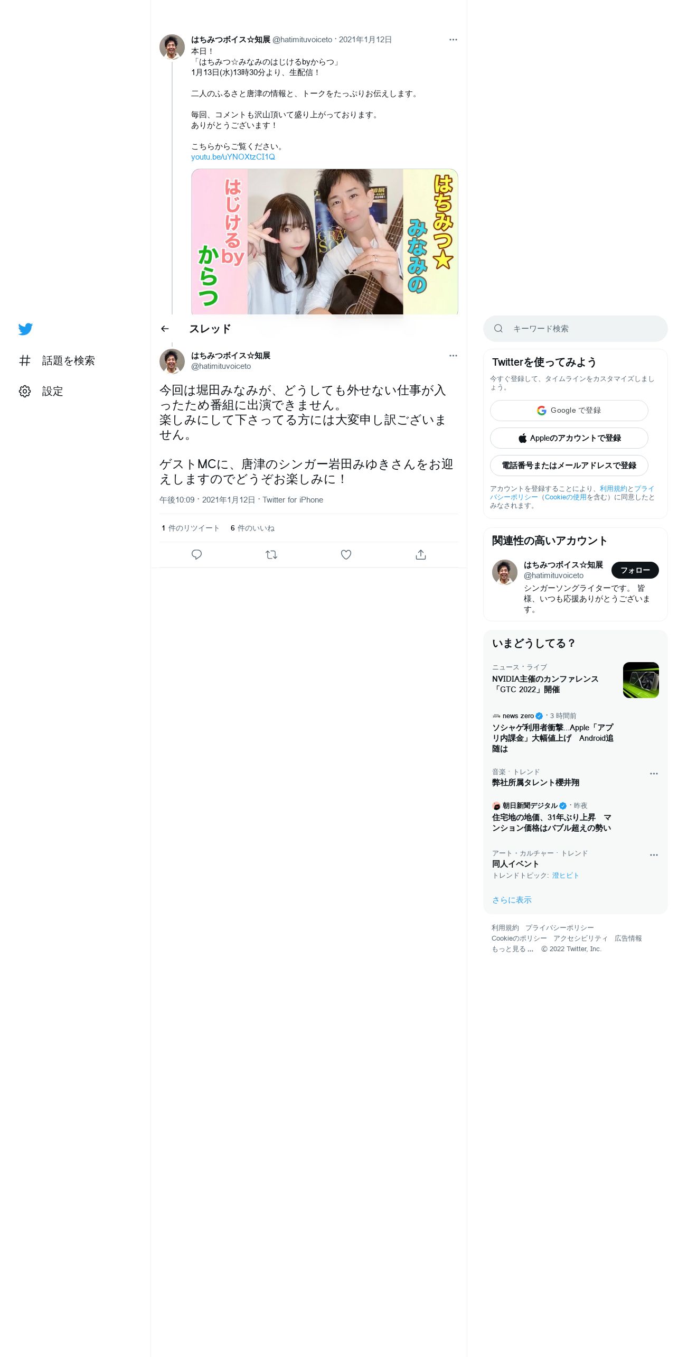Open the 話題を検索 hashtag icon
Viewport: 678px width, 1357px height.
coord(25,360)
